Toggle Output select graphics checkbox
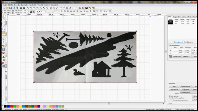Image resolution: width=198 pixels, height=111 pixels. 170,98
